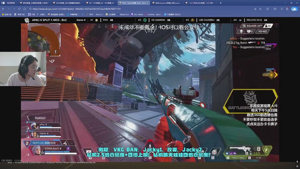The height and width of the screenshot is (169, 300).
Task: Click the R-99 weapon slot
Action: [257, 158]
